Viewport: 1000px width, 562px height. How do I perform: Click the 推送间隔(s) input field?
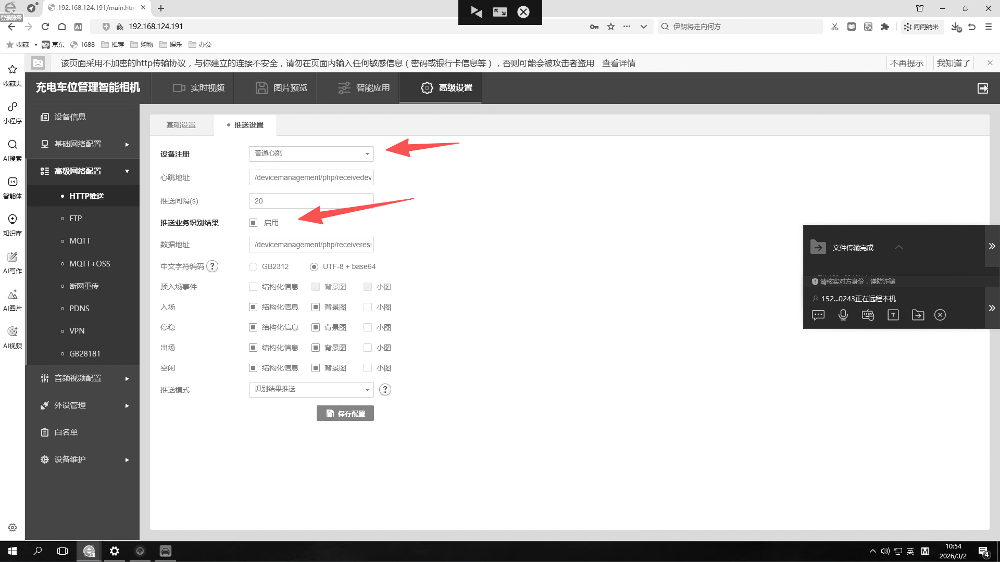pyautogui.click(x=311, y=201)
